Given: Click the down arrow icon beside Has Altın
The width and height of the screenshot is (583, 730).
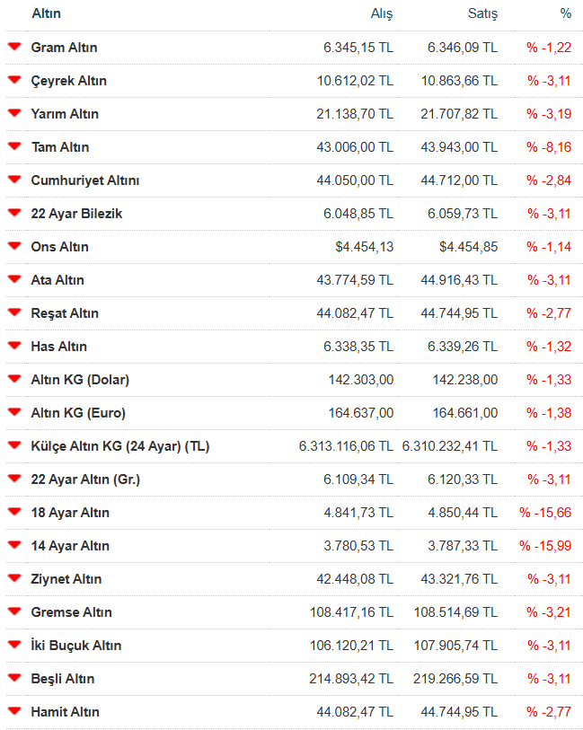Looking at the screenshot, I should pos(14,346).
